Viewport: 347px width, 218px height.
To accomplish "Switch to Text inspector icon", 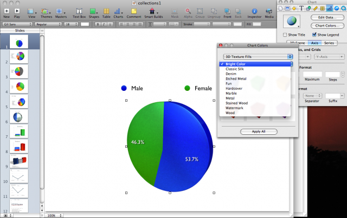I will pos(301,9).
